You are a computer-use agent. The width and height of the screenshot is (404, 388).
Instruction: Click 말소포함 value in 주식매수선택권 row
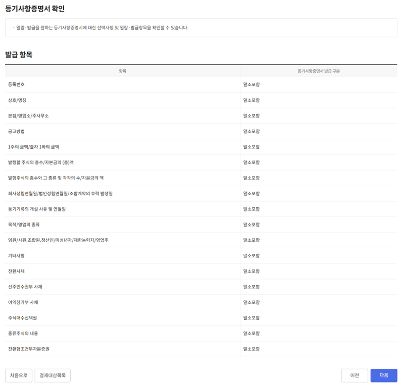coord(251,318)
